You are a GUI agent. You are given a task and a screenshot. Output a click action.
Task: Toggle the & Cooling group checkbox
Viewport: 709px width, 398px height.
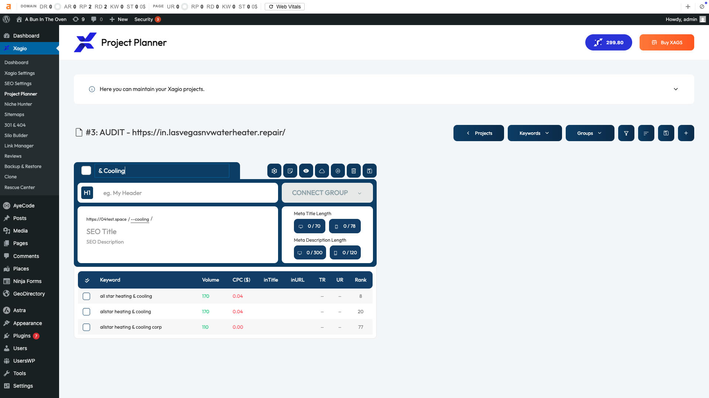click(86, 171)
